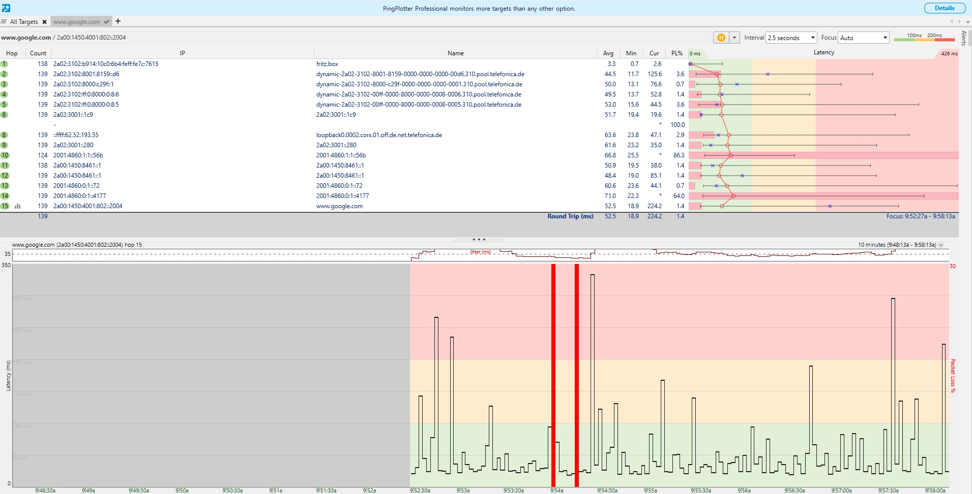This screenshot has height=494, width=972.
Task: Select the hop 4 circle icon
Action: coord(4,94)
